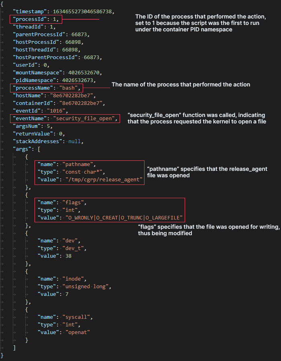This screenshot has height=361, width=281.
Task: Select the "stackAddresses": null line
Action: pyautogui.click(x=48, y=141)
